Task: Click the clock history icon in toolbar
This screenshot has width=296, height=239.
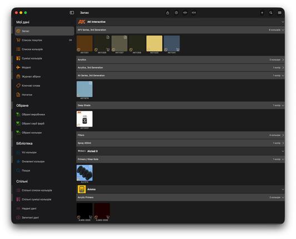Action: [x=176, y=13]
